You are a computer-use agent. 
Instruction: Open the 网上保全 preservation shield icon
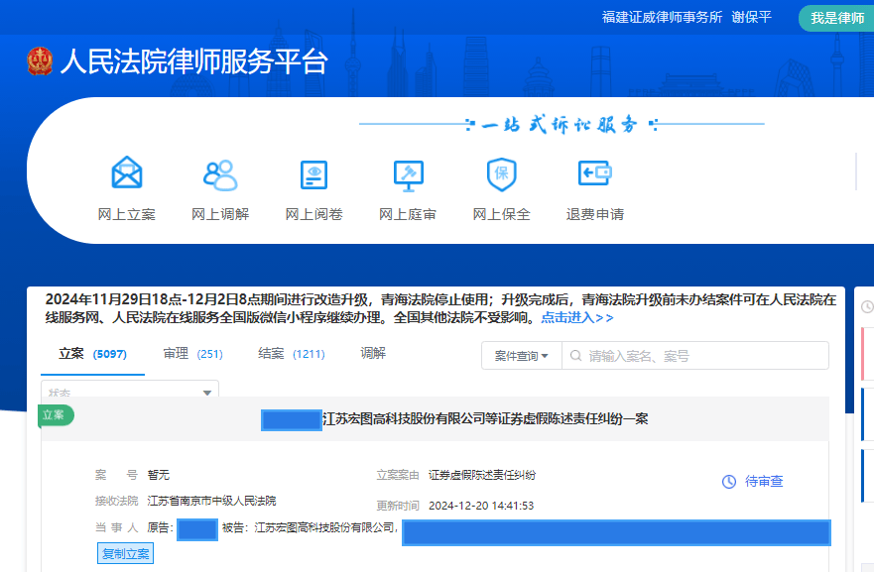point(502,174)
